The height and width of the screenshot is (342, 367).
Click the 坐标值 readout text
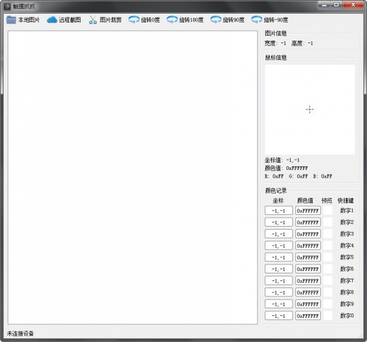point(282,160)
